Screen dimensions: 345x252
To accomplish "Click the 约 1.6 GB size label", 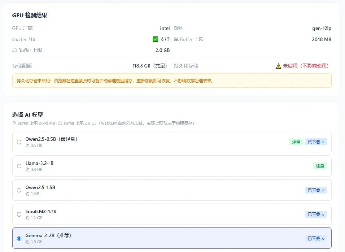I will [x=34, y=242].
